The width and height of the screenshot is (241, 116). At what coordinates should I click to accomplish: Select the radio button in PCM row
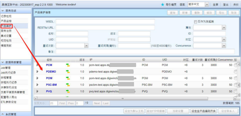(x=235, y=65)
